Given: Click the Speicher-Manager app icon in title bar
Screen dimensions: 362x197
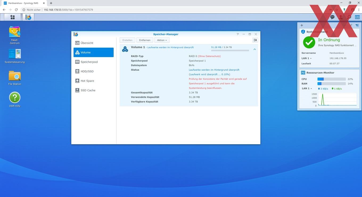Looking at the screenshot, I should click(76, 34).
